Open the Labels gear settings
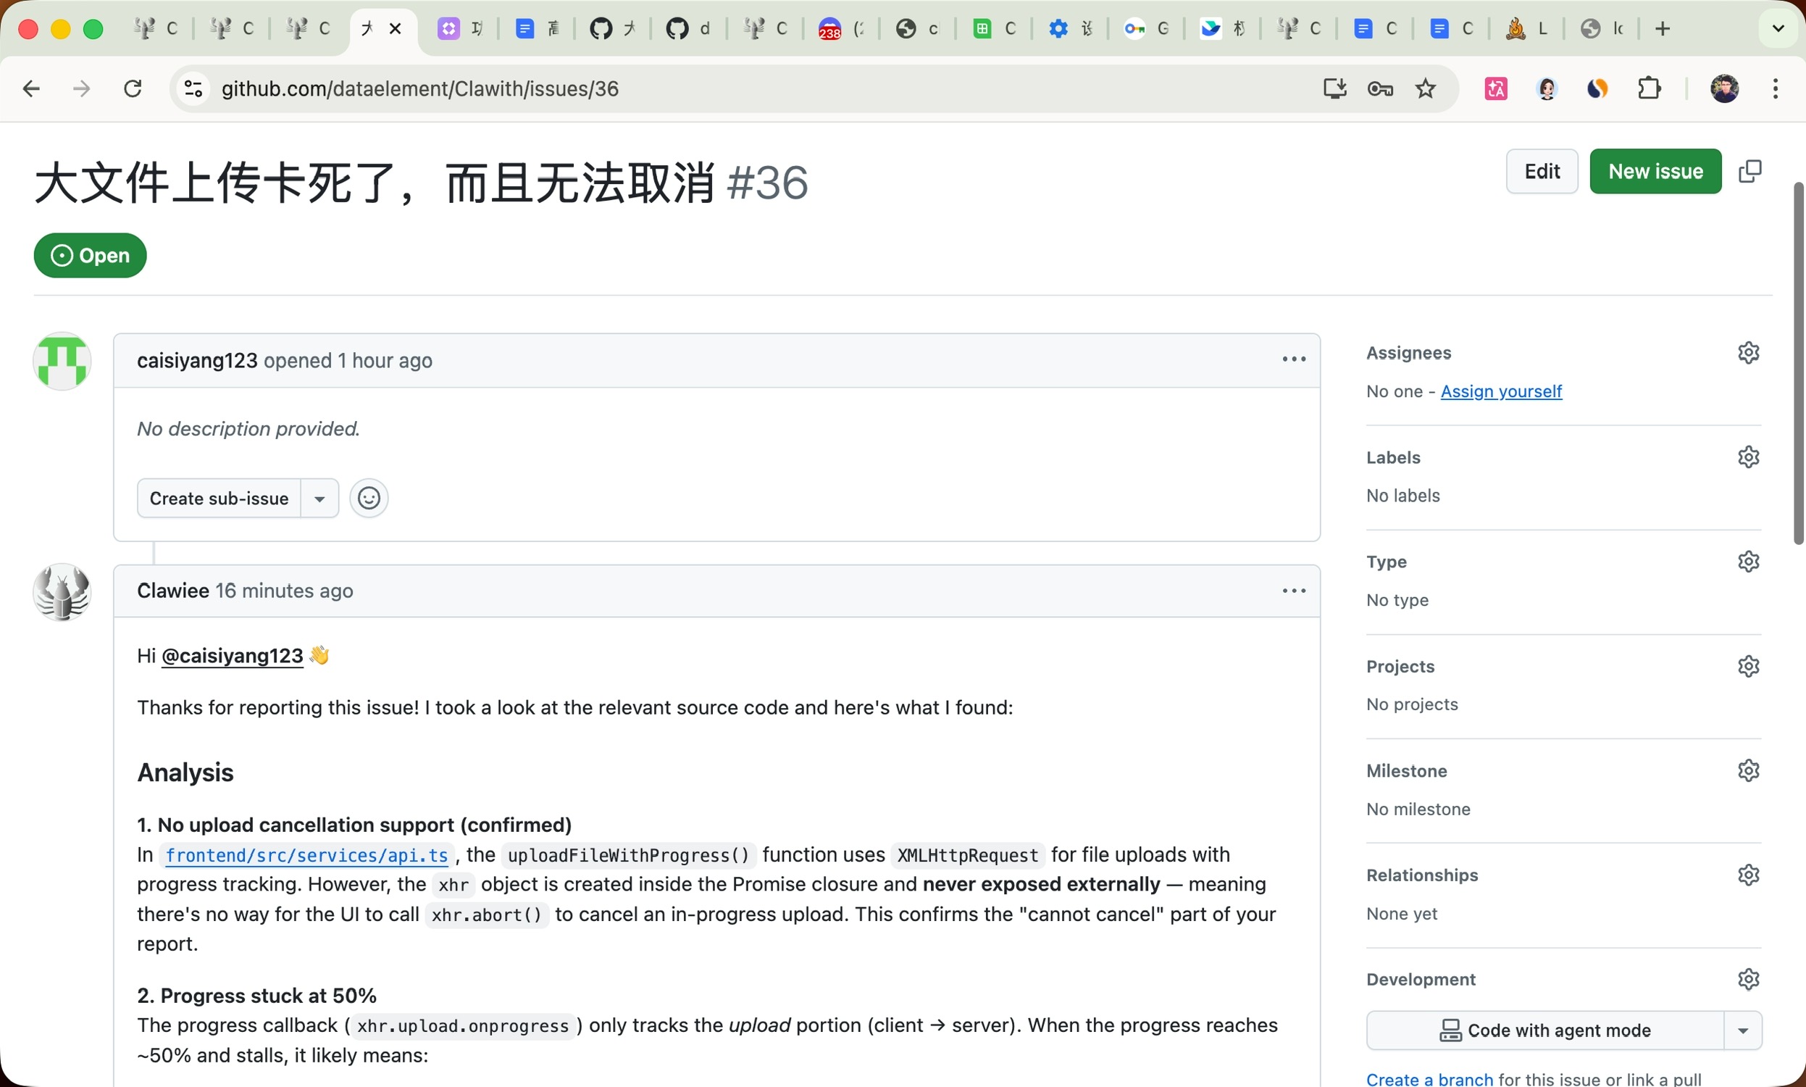The height and width of the screenshot is (1087, 1806). point(1748,457)
